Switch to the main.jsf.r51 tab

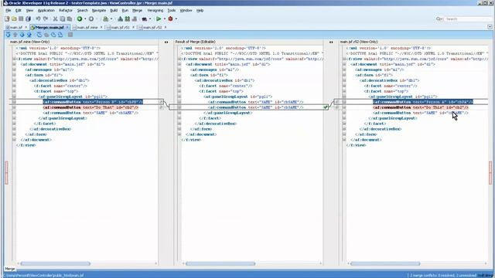pos(120,28)
